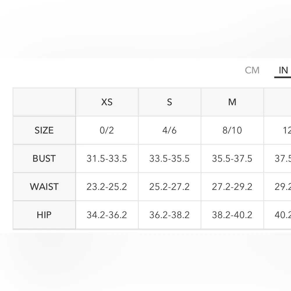
Task: Select the HIP row label
Action: coord(44,215)
